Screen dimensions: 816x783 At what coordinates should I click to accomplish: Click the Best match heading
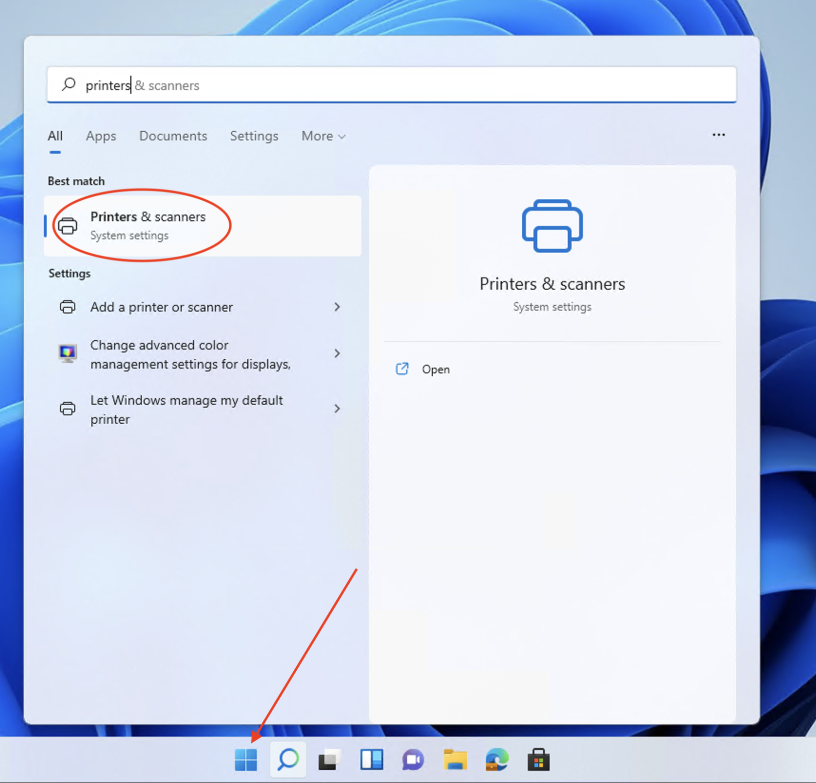pyautogui.click(x=76, y=181)
